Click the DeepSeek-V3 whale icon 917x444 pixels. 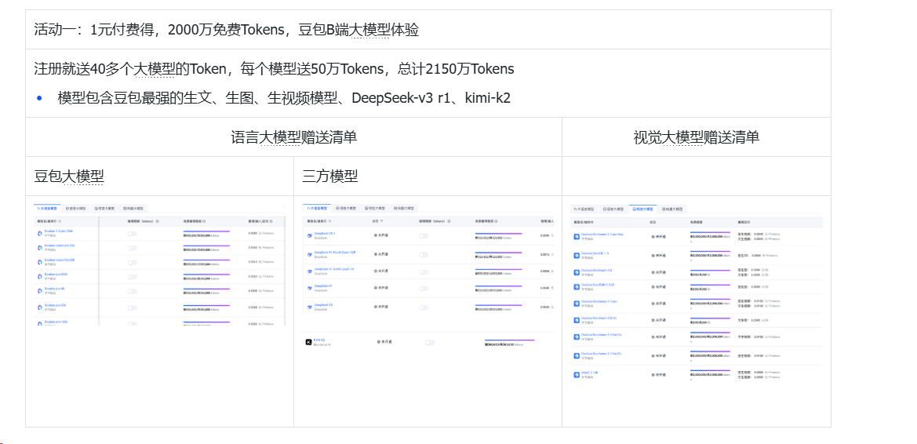[309, 308]
